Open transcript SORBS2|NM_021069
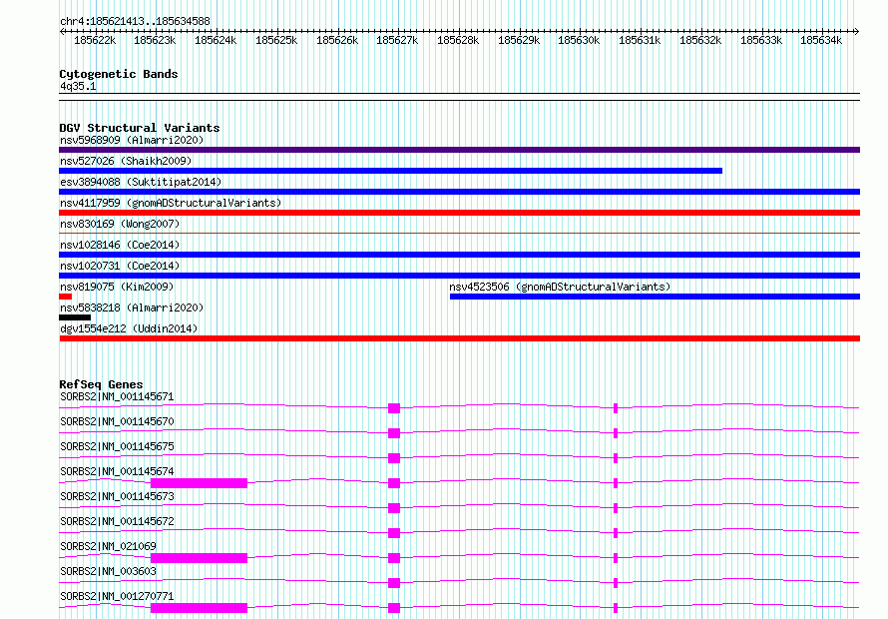This screenshot has width=888, height=619. (108, 546)
